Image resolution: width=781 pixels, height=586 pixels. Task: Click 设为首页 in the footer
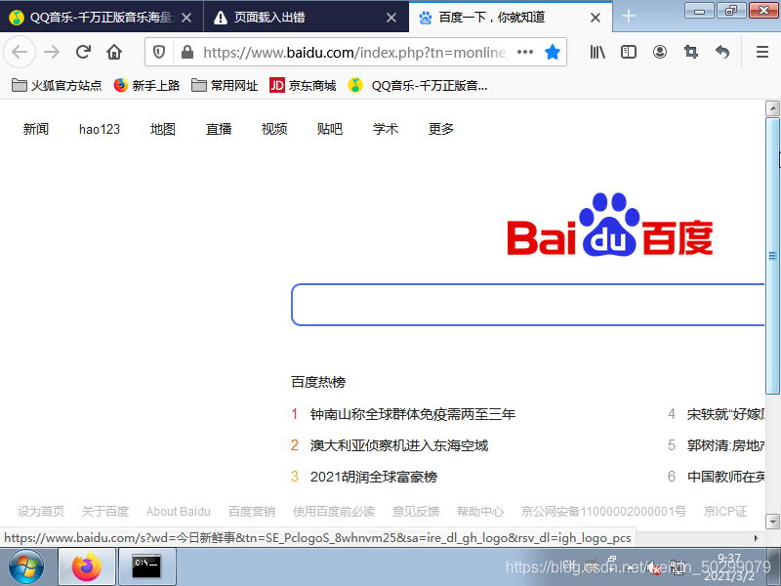[x=41, y=511]
